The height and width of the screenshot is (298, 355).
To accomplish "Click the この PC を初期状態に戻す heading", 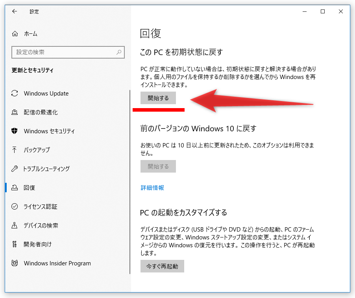I will click(x=181, y=52).
